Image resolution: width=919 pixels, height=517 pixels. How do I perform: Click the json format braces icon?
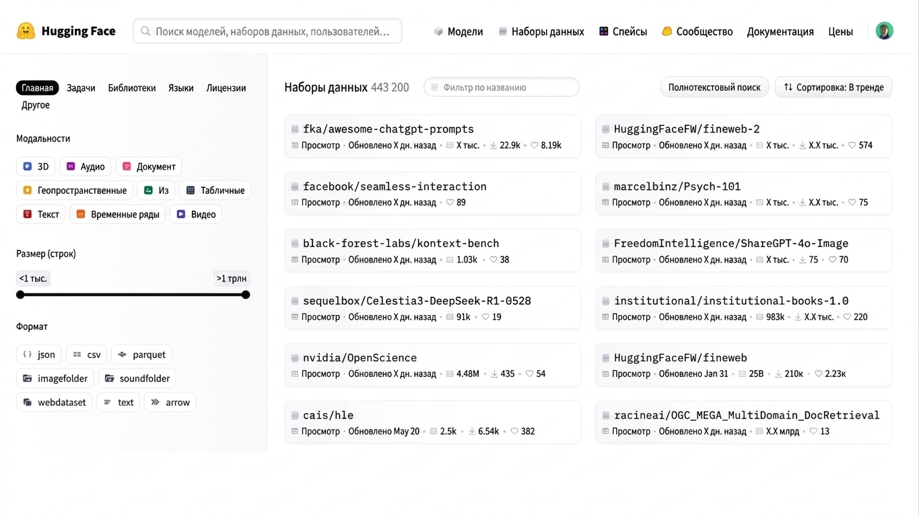coord(28,354)
